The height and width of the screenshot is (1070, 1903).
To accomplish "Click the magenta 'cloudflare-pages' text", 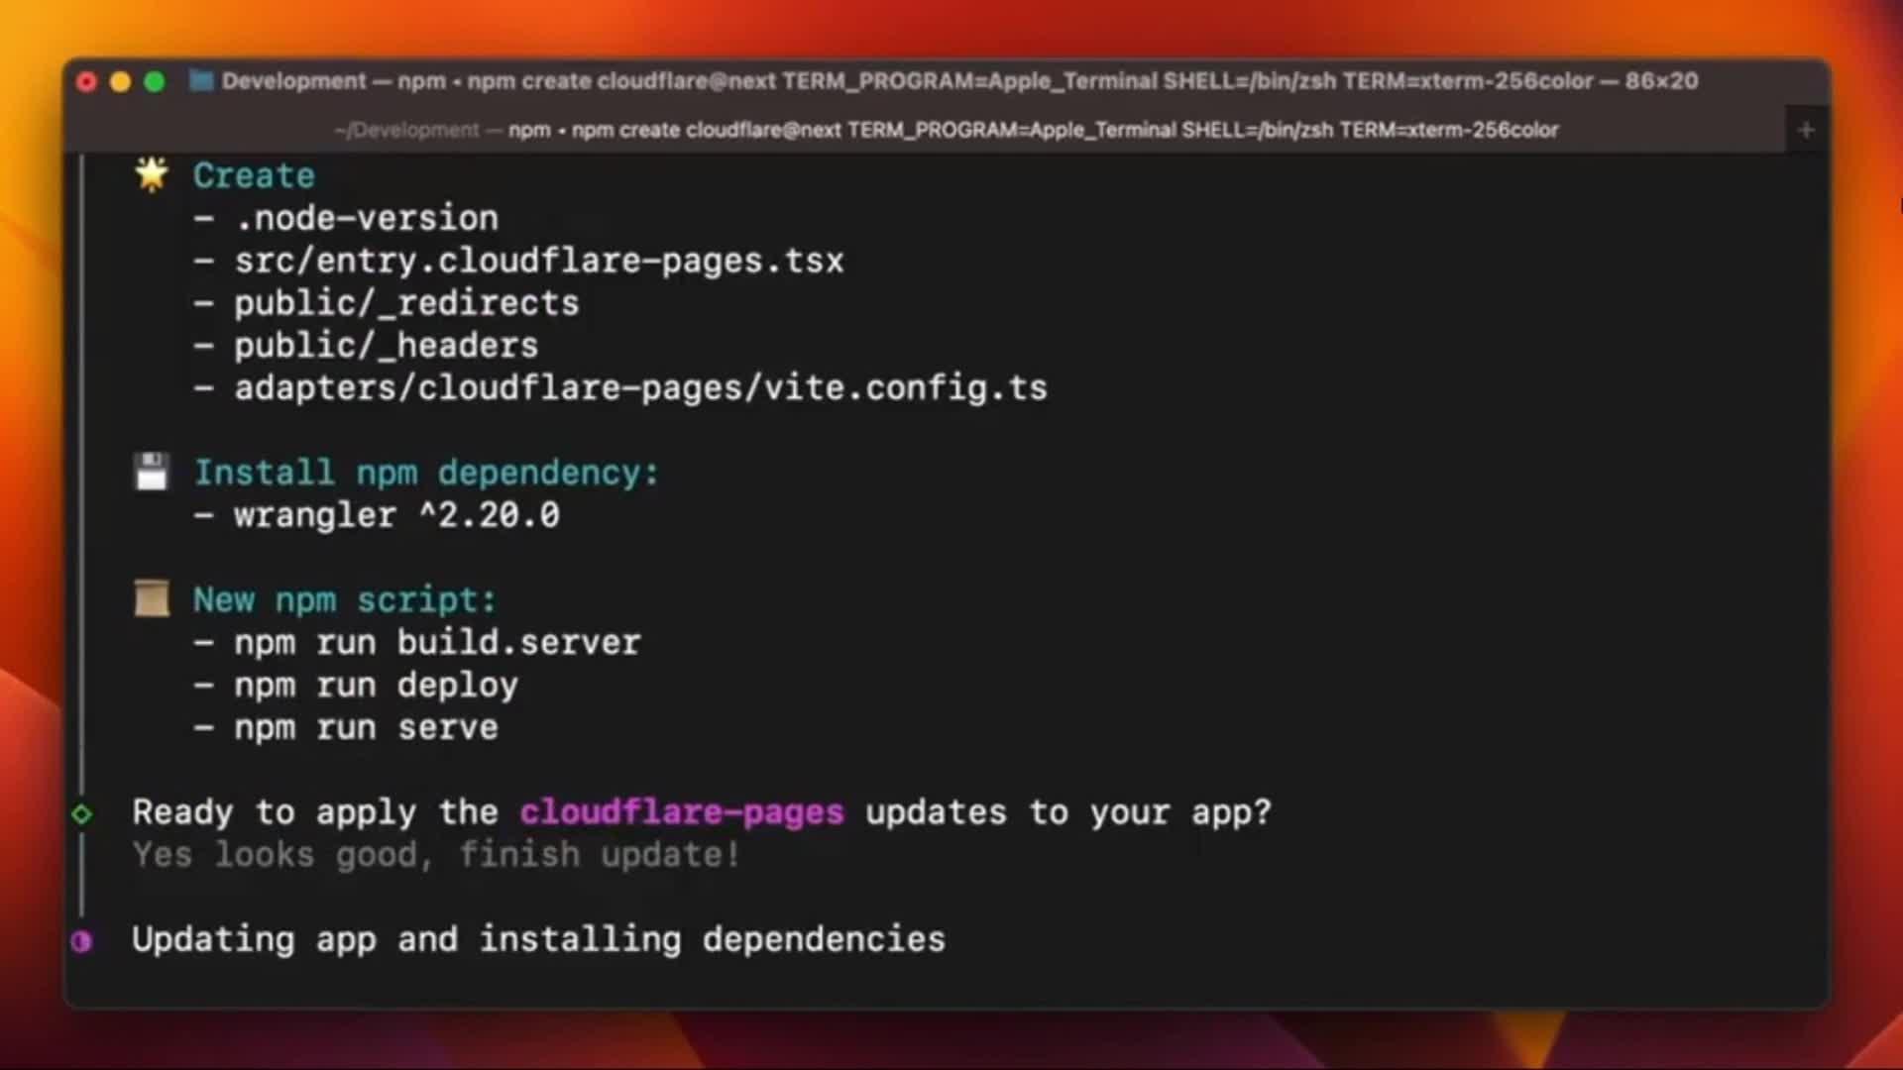I will (x=682, y=812).
